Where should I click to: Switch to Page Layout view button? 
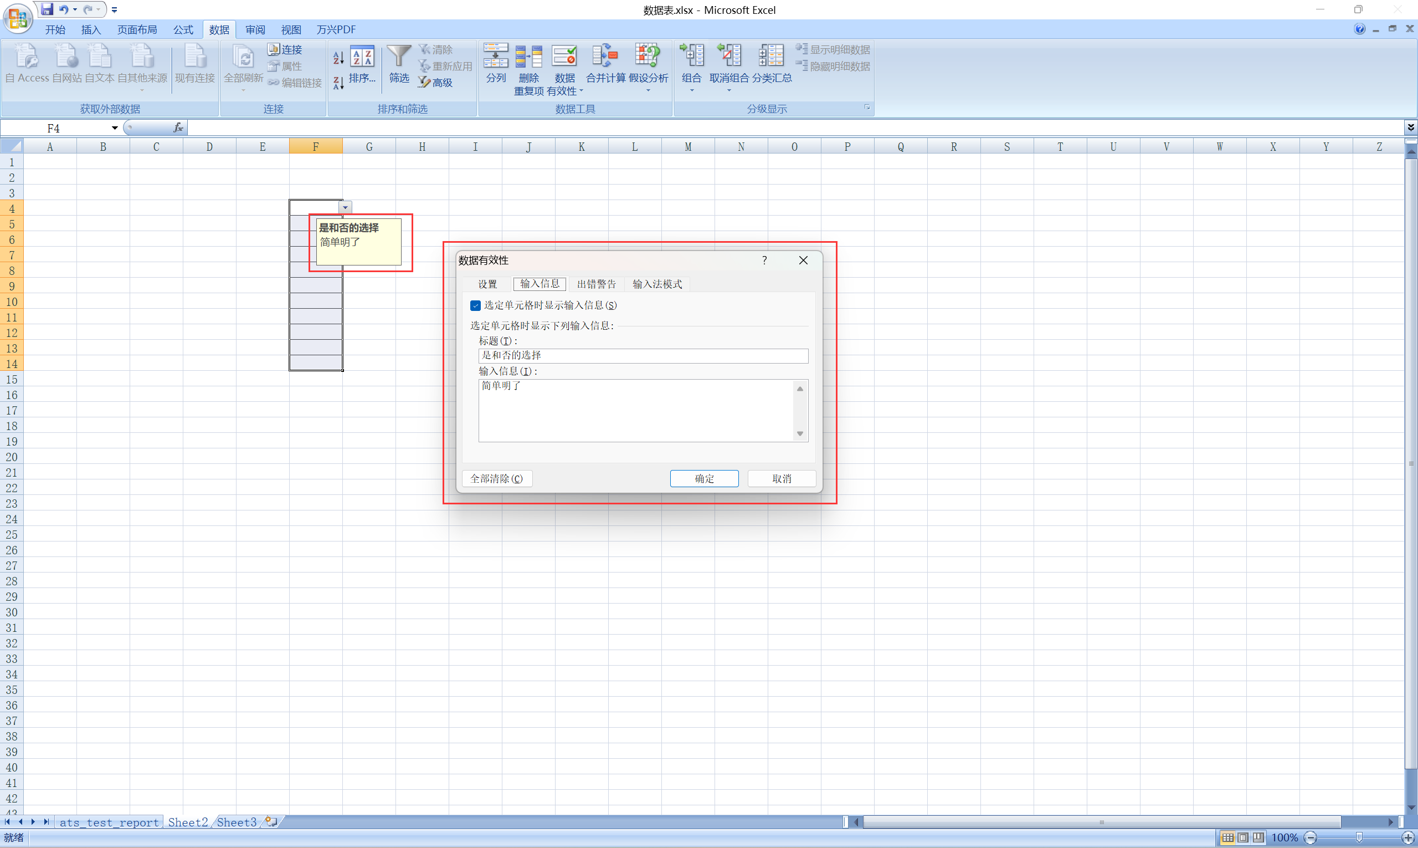pyautogui.click(x=1242, y=837)
